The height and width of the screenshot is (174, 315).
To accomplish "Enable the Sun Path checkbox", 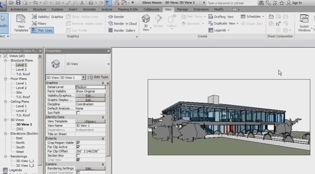I will click(x=78, y=113).
